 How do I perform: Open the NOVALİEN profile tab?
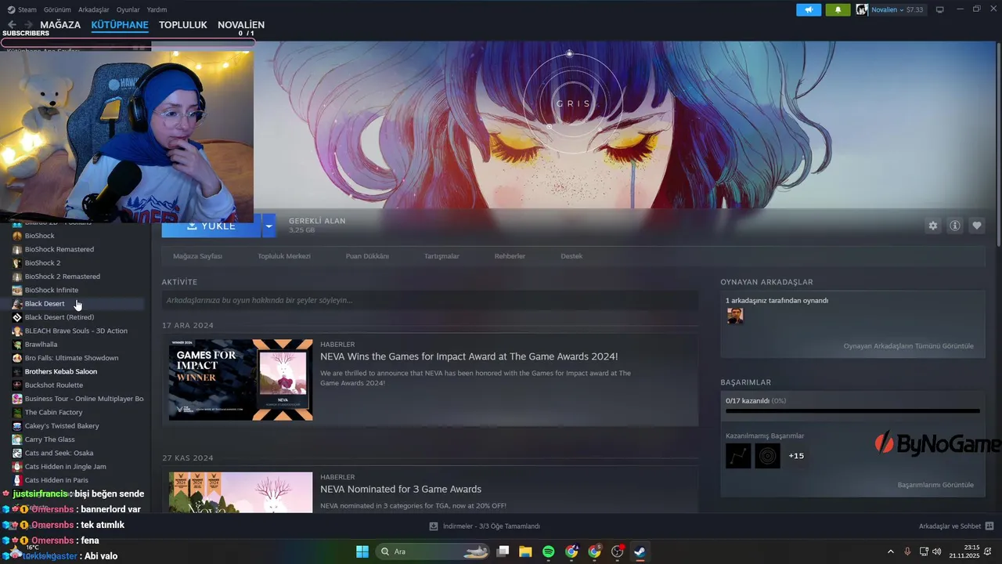point(241,25)
